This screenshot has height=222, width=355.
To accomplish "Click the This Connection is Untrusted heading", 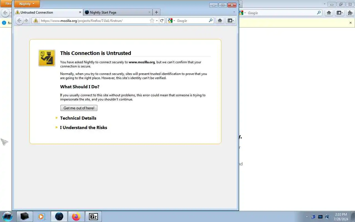I will pos(96,53).
